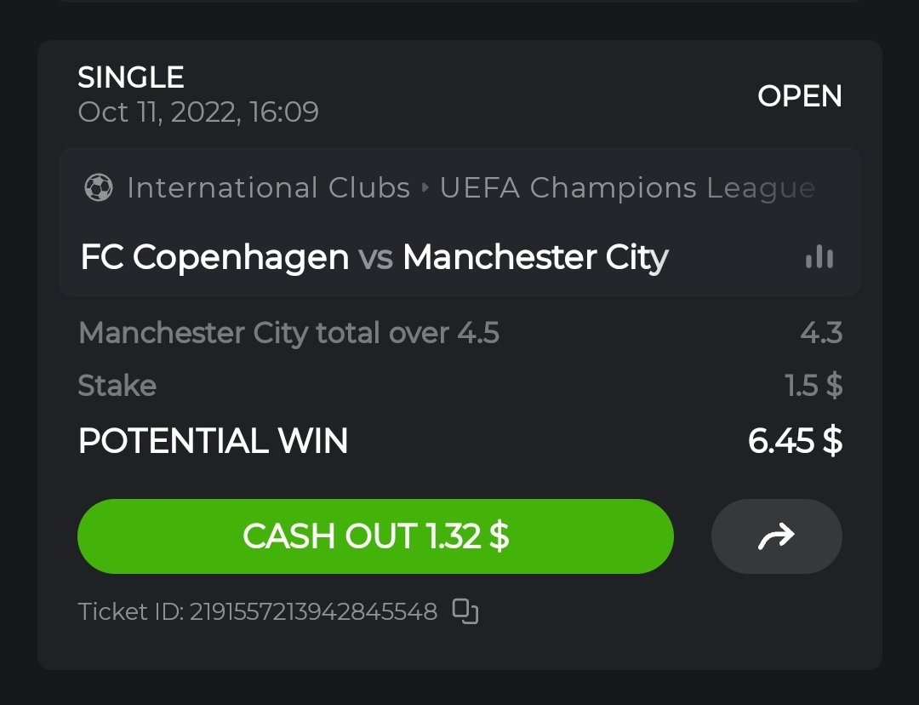Viewport: 919px width, 705px height.
Task: Copy the ticket ID using copy icon
Action: pyautogui.click(x=465, y=611)
